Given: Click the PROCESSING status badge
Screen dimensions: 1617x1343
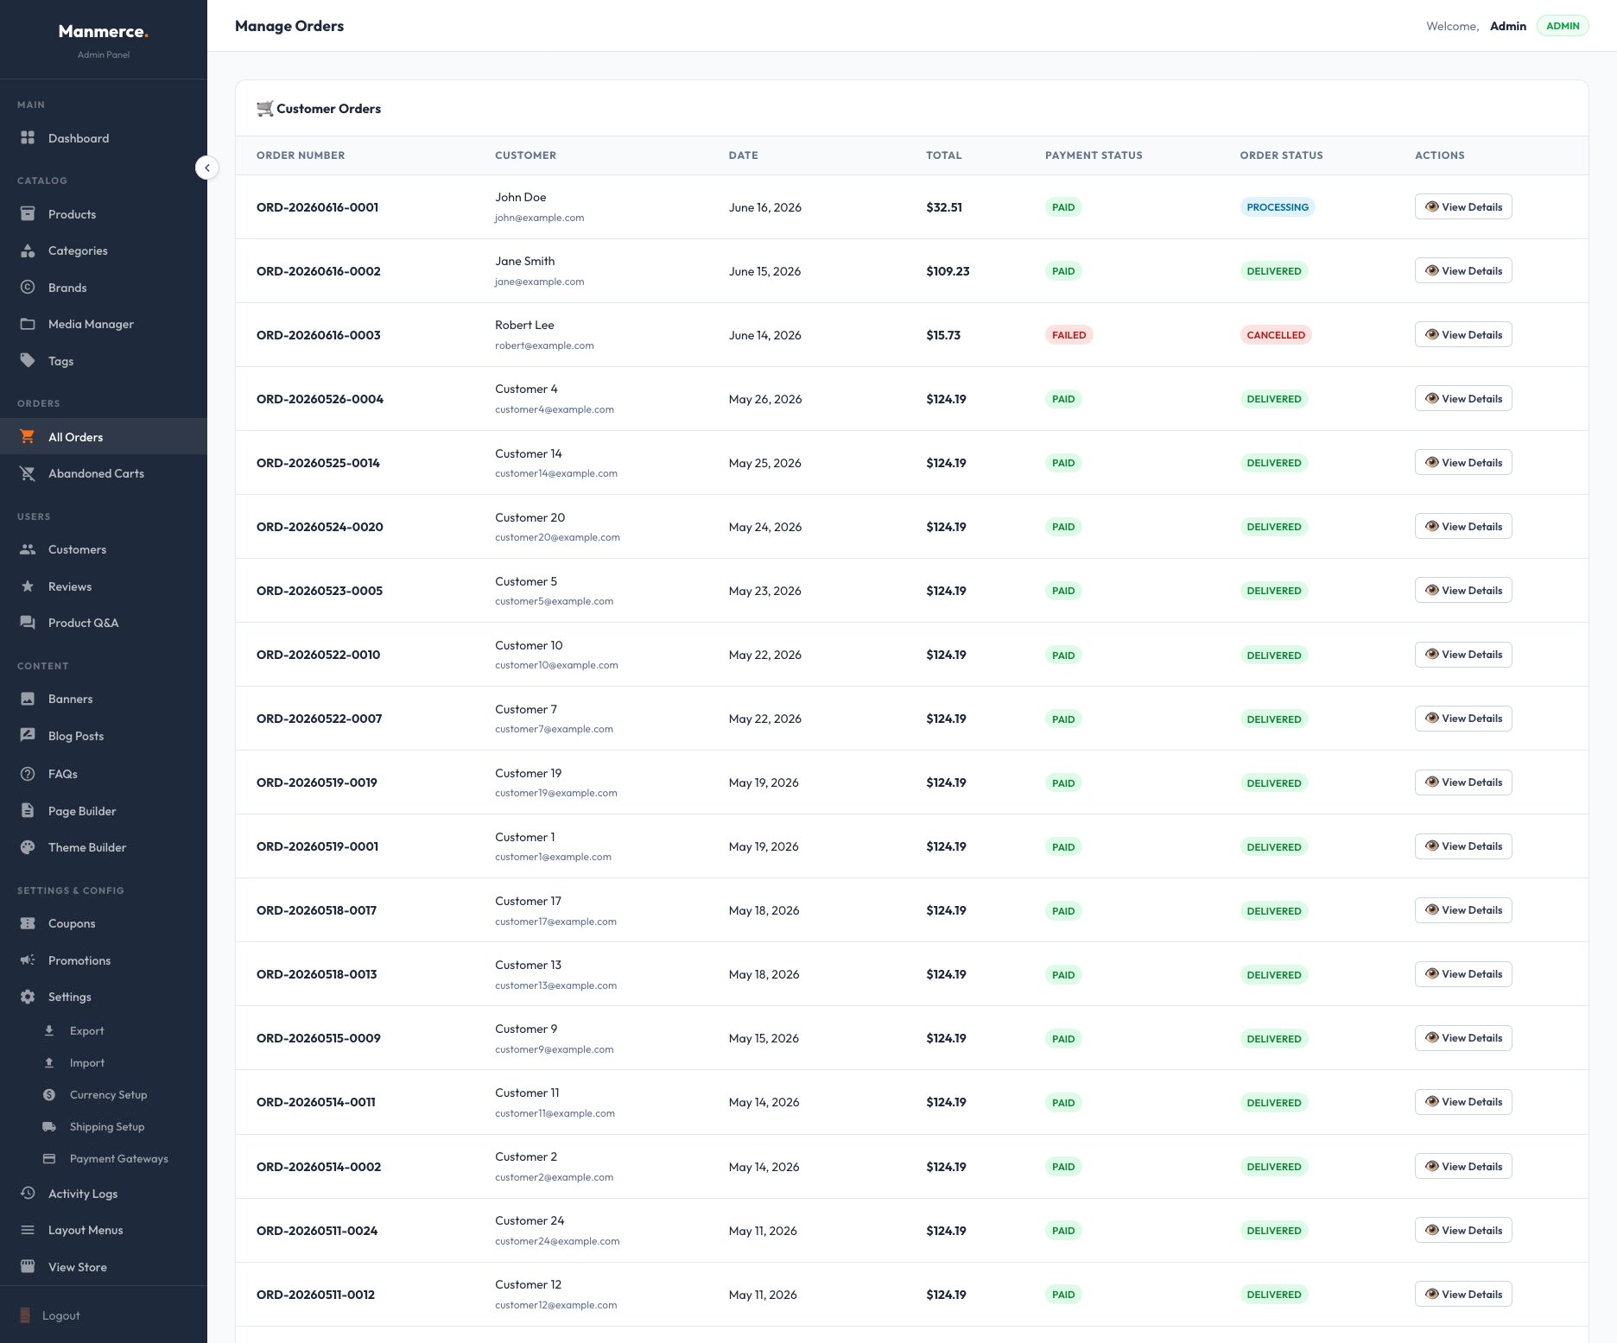Looking at the screenshot, I should click(x=1278, y=207).
